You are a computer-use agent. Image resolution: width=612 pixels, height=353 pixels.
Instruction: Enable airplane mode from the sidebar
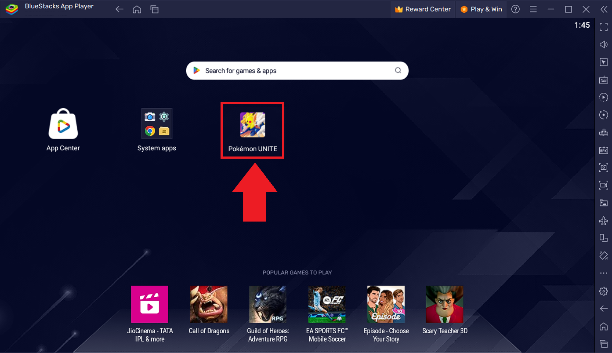pyautogui.click(x=603, y=220)
